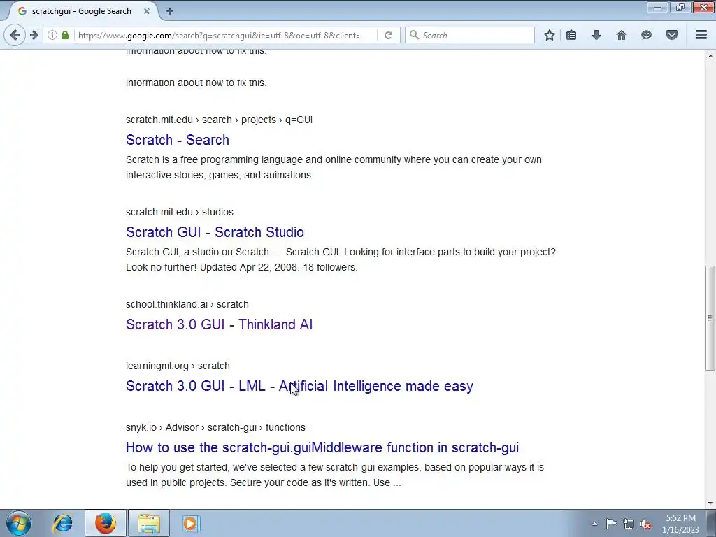Open the chat smiley icon

(646, 35)
